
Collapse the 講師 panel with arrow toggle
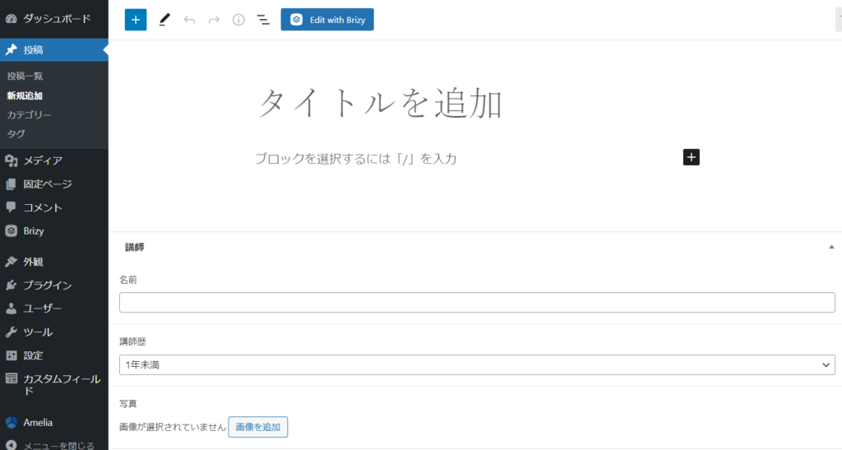[831, 247]
